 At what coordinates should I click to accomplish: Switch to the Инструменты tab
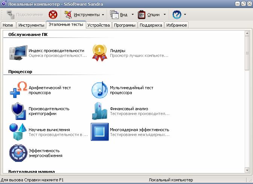click(x=31, y=25)
